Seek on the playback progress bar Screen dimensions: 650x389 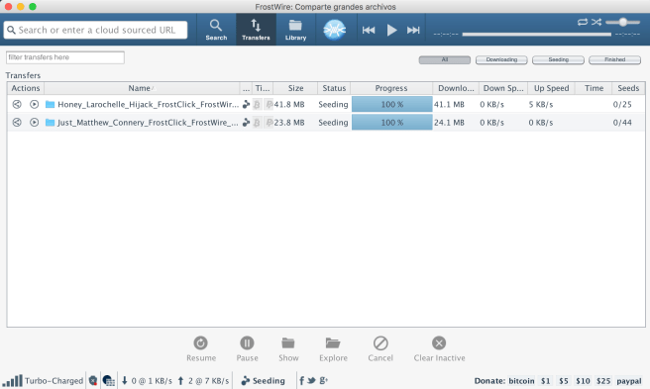[x=536, y=35]
